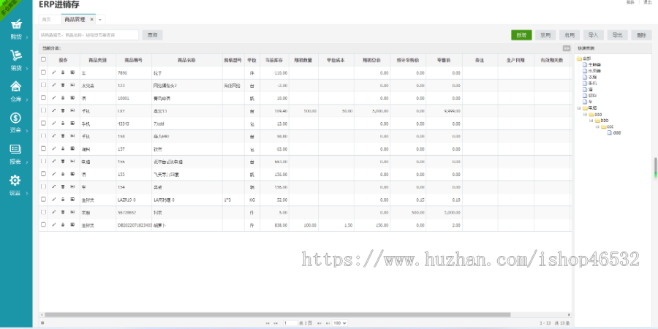
Task: Click the edit pencil icon in first row
Action: tap(53, 73)
